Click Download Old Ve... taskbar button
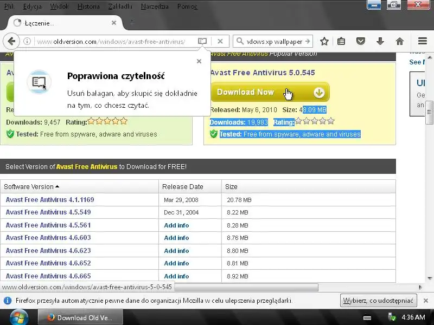The width and height of the screenshot is (434, 325). [80, 317]
